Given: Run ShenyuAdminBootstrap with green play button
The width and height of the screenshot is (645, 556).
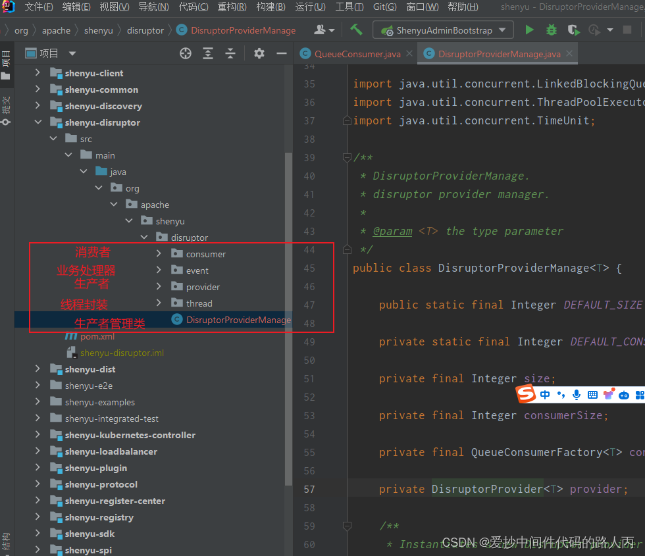Looking at the screenshot, I should click(529, 30).
